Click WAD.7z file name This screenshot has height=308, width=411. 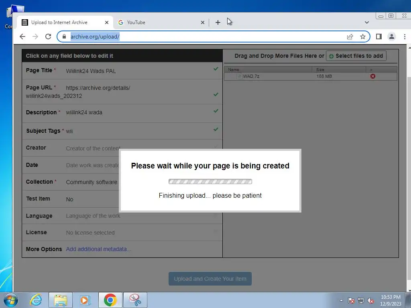pyautogui.click(x=251, y=76)
